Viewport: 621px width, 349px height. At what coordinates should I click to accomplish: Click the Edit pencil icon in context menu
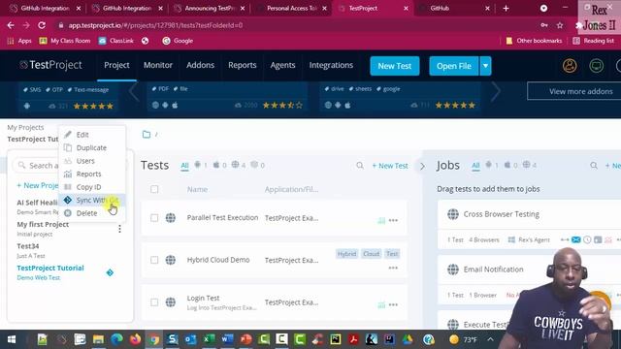pos(68,135)
